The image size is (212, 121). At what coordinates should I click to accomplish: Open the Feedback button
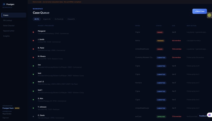pos(203,116)
